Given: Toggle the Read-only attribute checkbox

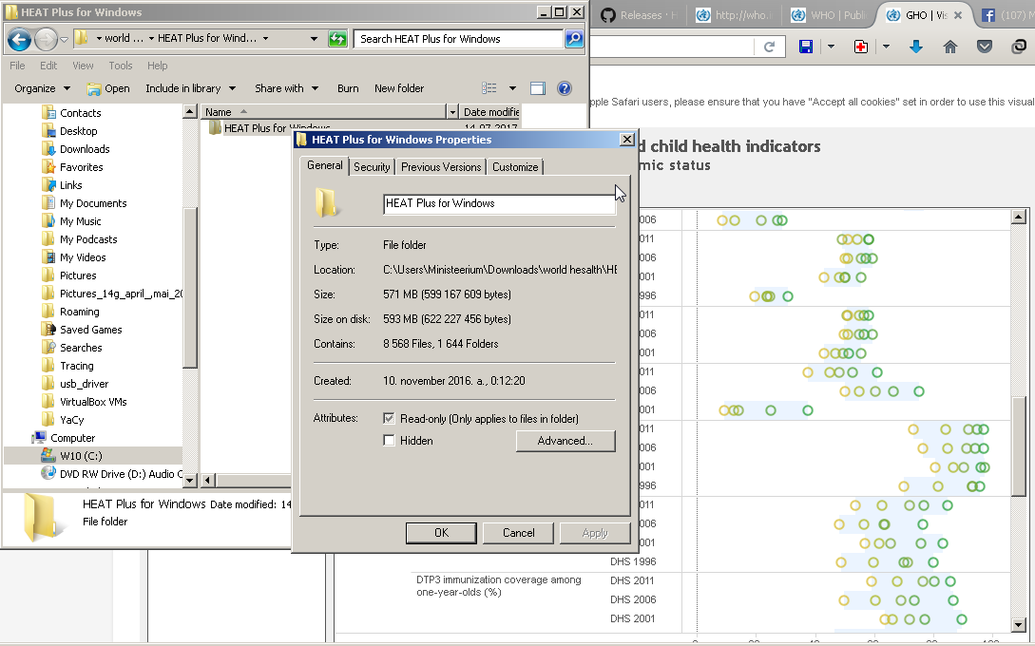Looking at the screenshot, I should (x=389, y=418).
